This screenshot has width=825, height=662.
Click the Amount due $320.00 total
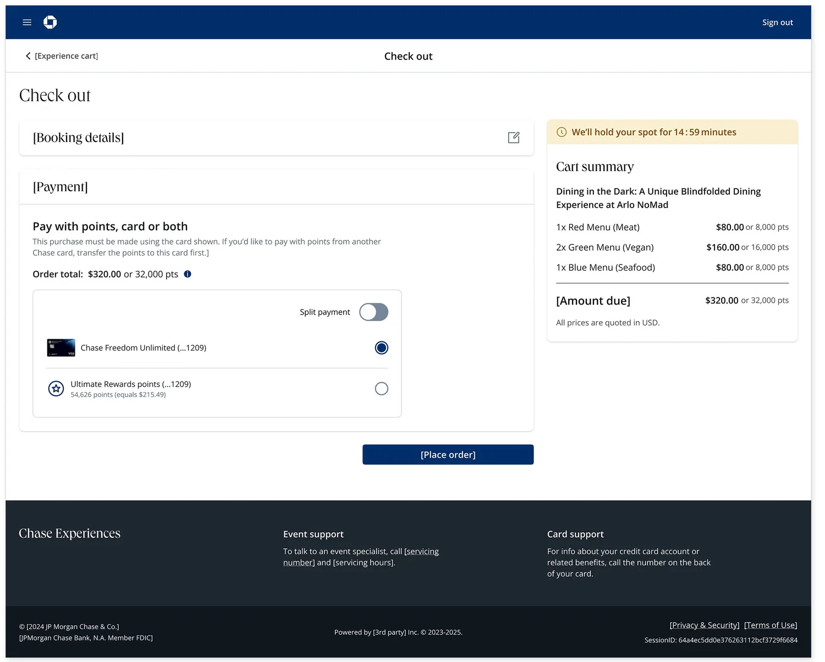click(x=722, y=301)
